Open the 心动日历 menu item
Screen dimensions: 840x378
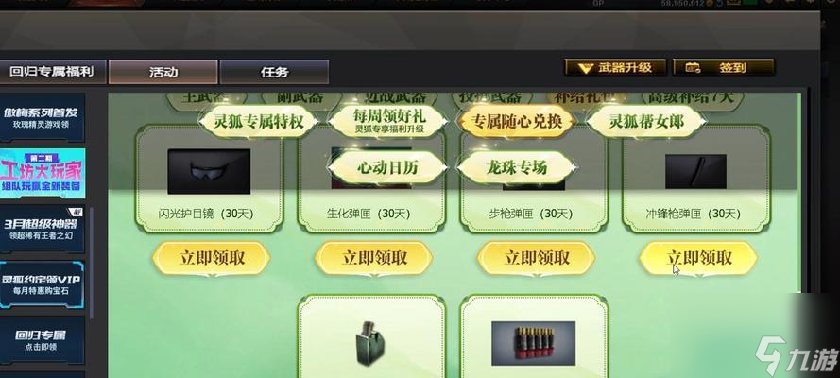click(387, 167)
